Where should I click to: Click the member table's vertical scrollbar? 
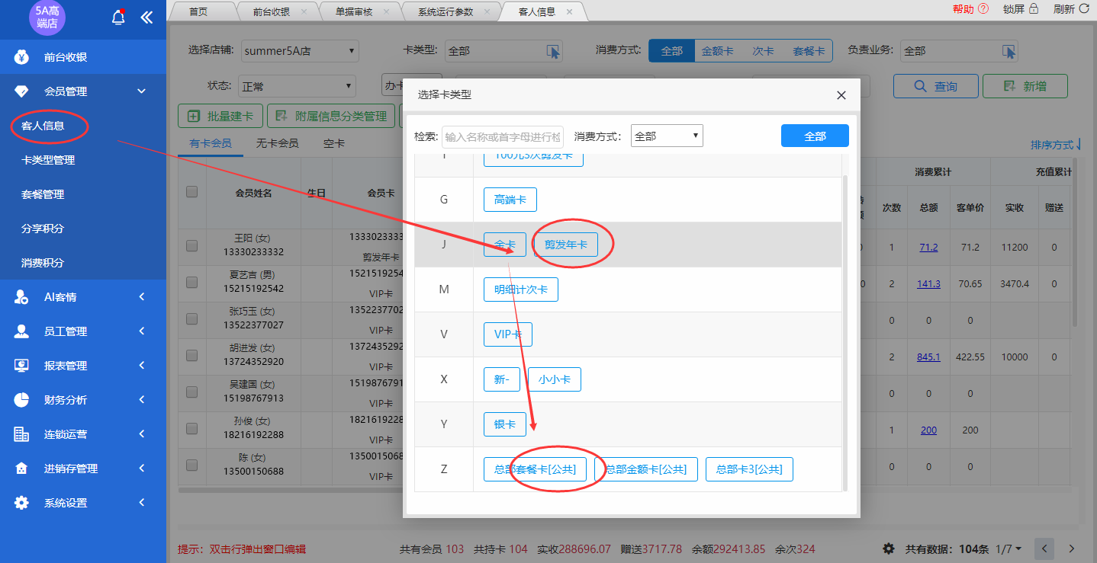(1076, 244)
